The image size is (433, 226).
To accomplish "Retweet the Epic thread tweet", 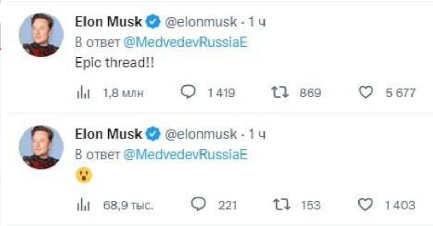I will click(279, 93).
